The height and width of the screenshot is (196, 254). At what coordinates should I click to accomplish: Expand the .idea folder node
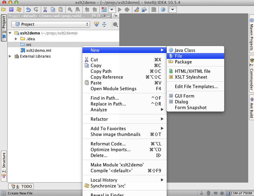pyautogui.click(x=16, y=39)
